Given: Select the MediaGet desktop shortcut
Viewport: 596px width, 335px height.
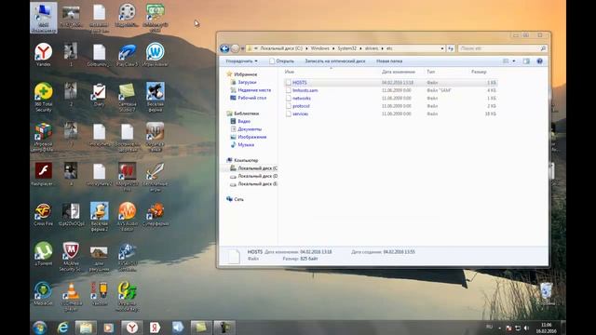Looking at the screenshot, I should (44, 294).
